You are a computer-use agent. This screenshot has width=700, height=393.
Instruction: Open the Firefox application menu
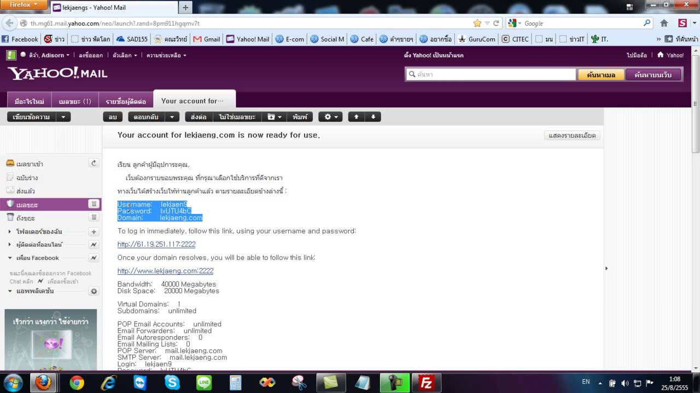[x=24, y=4]
